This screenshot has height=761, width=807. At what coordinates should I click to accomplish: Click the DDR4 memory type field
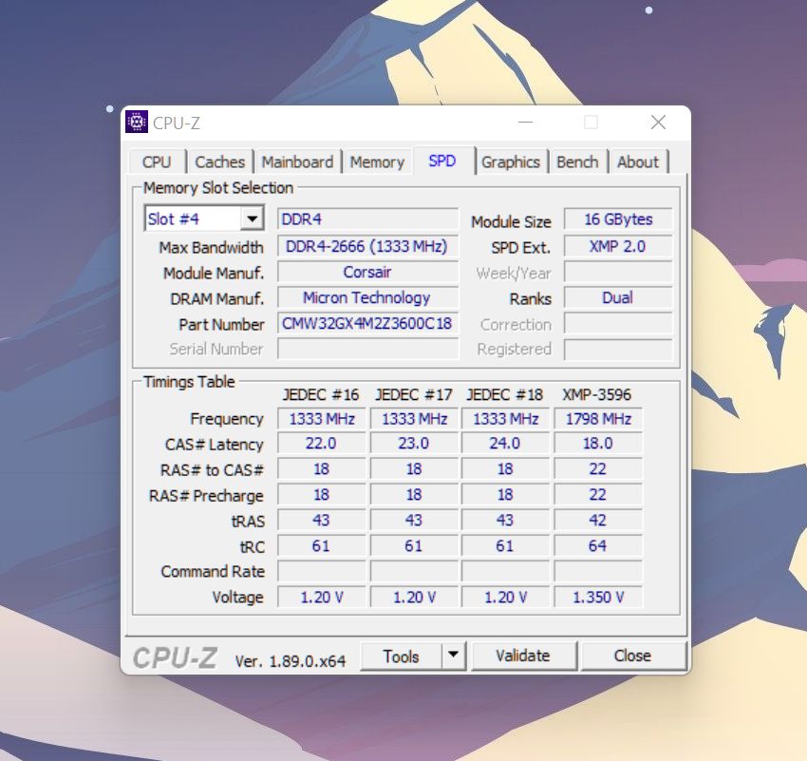[367, 219]
